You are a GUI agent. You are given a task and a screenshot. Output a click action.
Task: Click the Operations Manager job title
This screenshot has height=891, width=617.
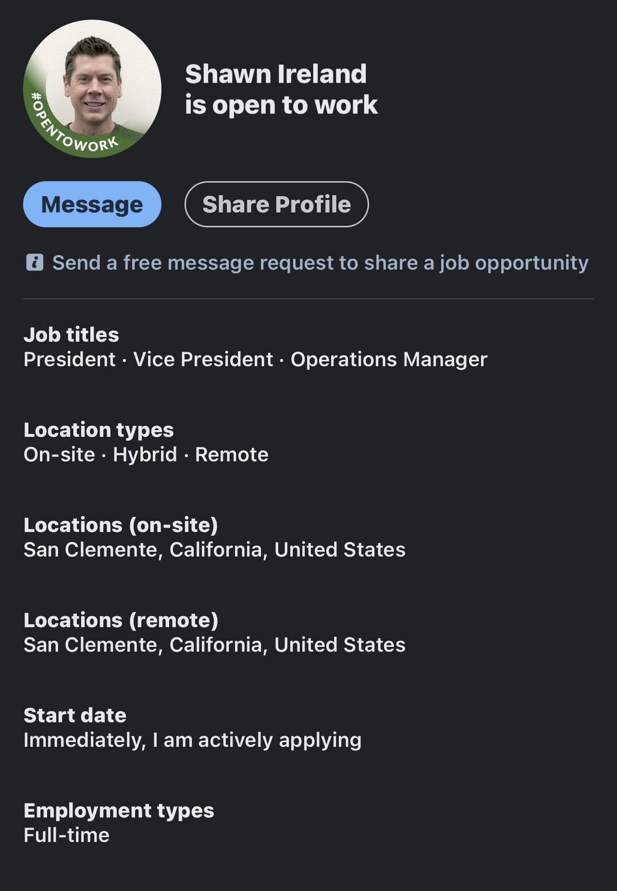(389, 359)
